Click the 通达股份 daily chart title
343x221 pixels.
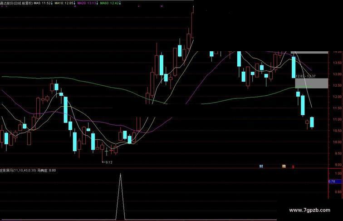click(x=17, y=3)
